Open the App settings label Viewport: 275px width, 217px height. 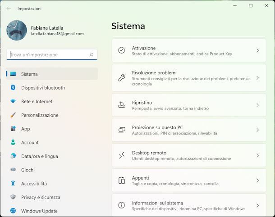pos(26,129)
